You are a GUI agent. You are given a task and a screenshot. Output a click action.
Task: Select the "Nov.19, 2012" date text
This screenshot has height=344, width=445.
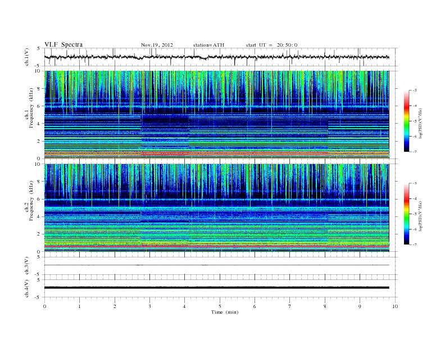157,45
